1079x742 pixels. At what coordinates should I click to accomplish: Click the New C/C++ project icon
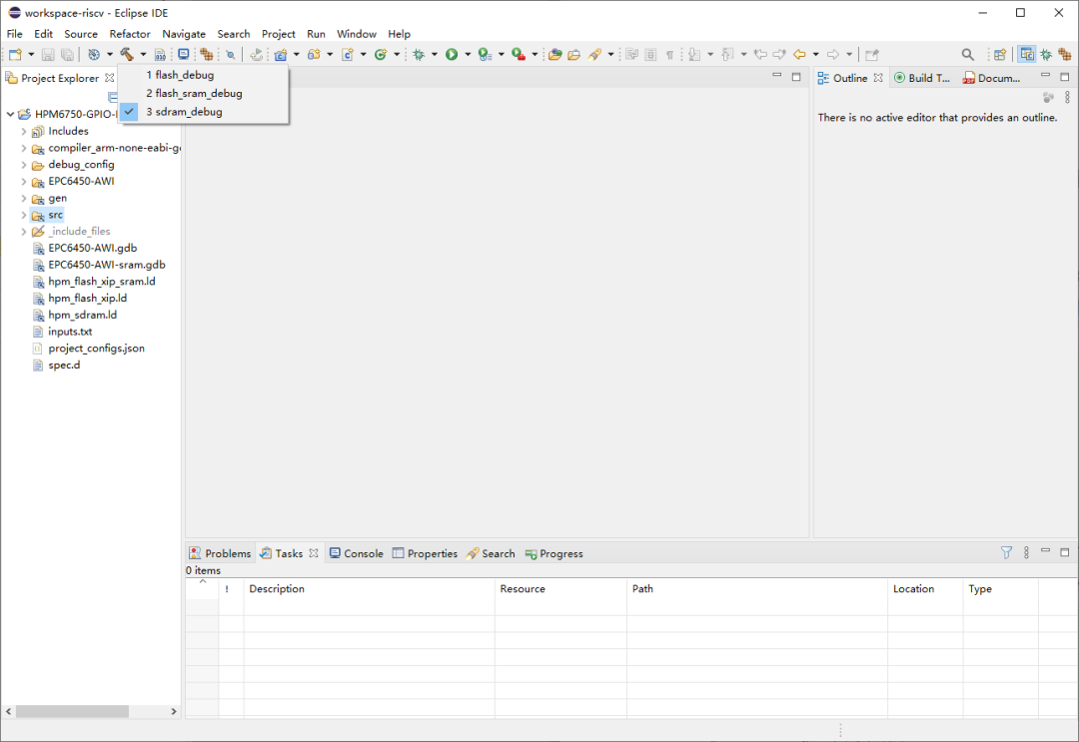[280, 54]
